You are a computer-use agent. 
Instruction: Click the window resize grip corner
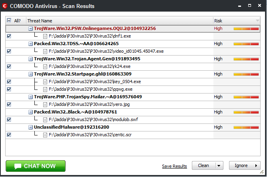click(x=261, y=172)
